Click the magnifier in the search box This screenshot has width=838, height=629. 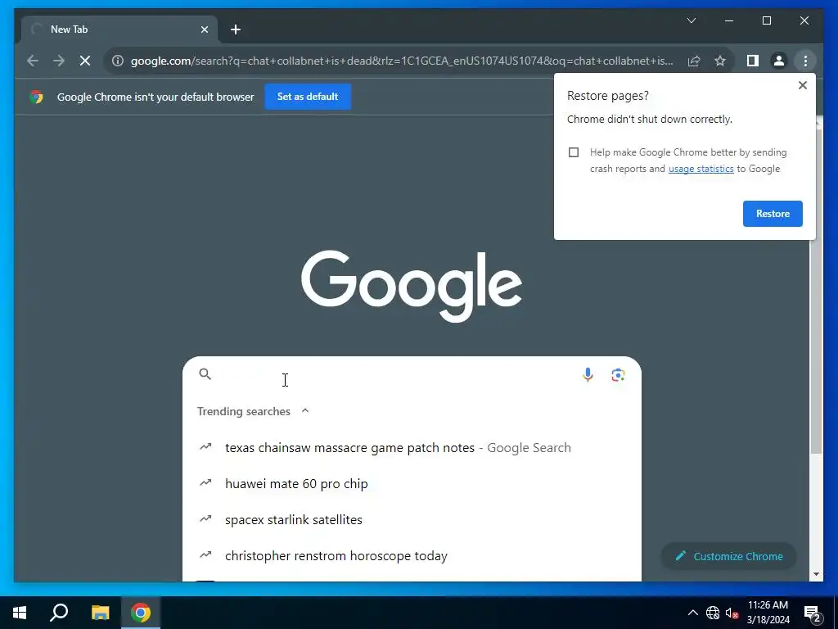[205, 373]
